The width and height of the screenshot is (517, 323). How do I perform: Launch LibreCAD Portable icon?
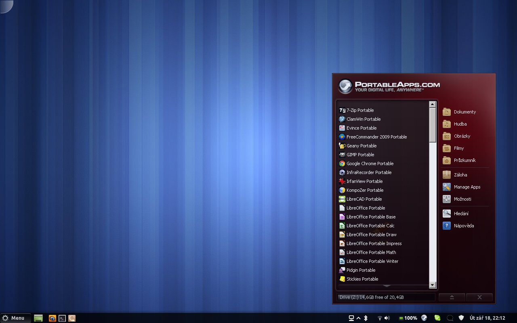342,199
